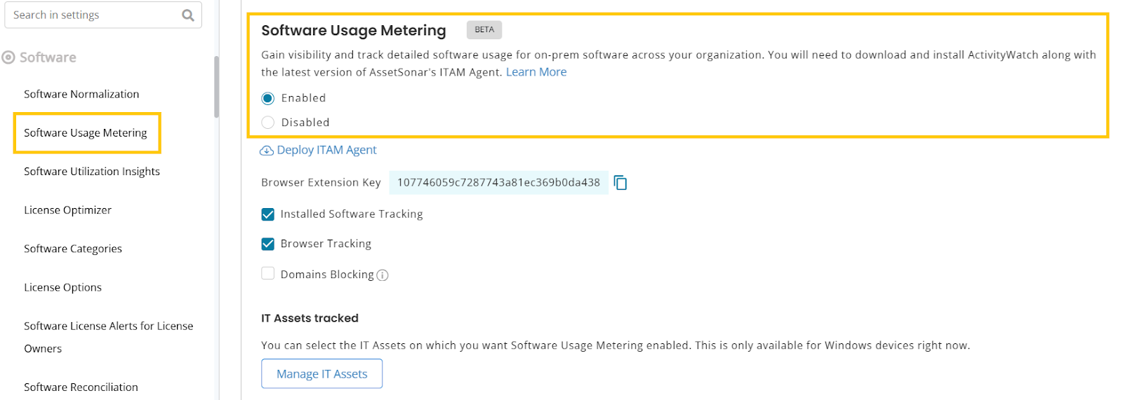Open Software Categories settings
This screenshot has height=400, width=1123.
point(73,248)
